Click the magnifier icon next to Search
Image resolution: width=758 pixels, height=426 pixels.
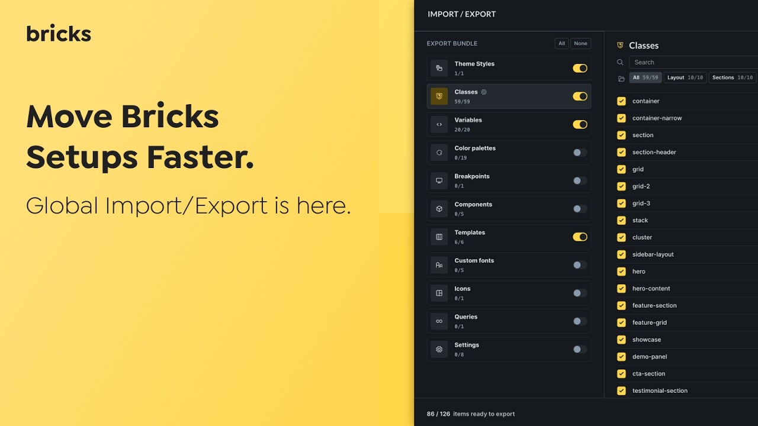(x=620, y=62)
